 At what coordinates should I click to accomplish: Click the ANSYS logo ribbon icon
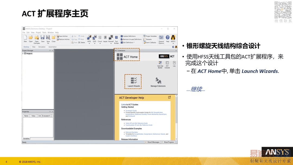(x=173, y=39)
